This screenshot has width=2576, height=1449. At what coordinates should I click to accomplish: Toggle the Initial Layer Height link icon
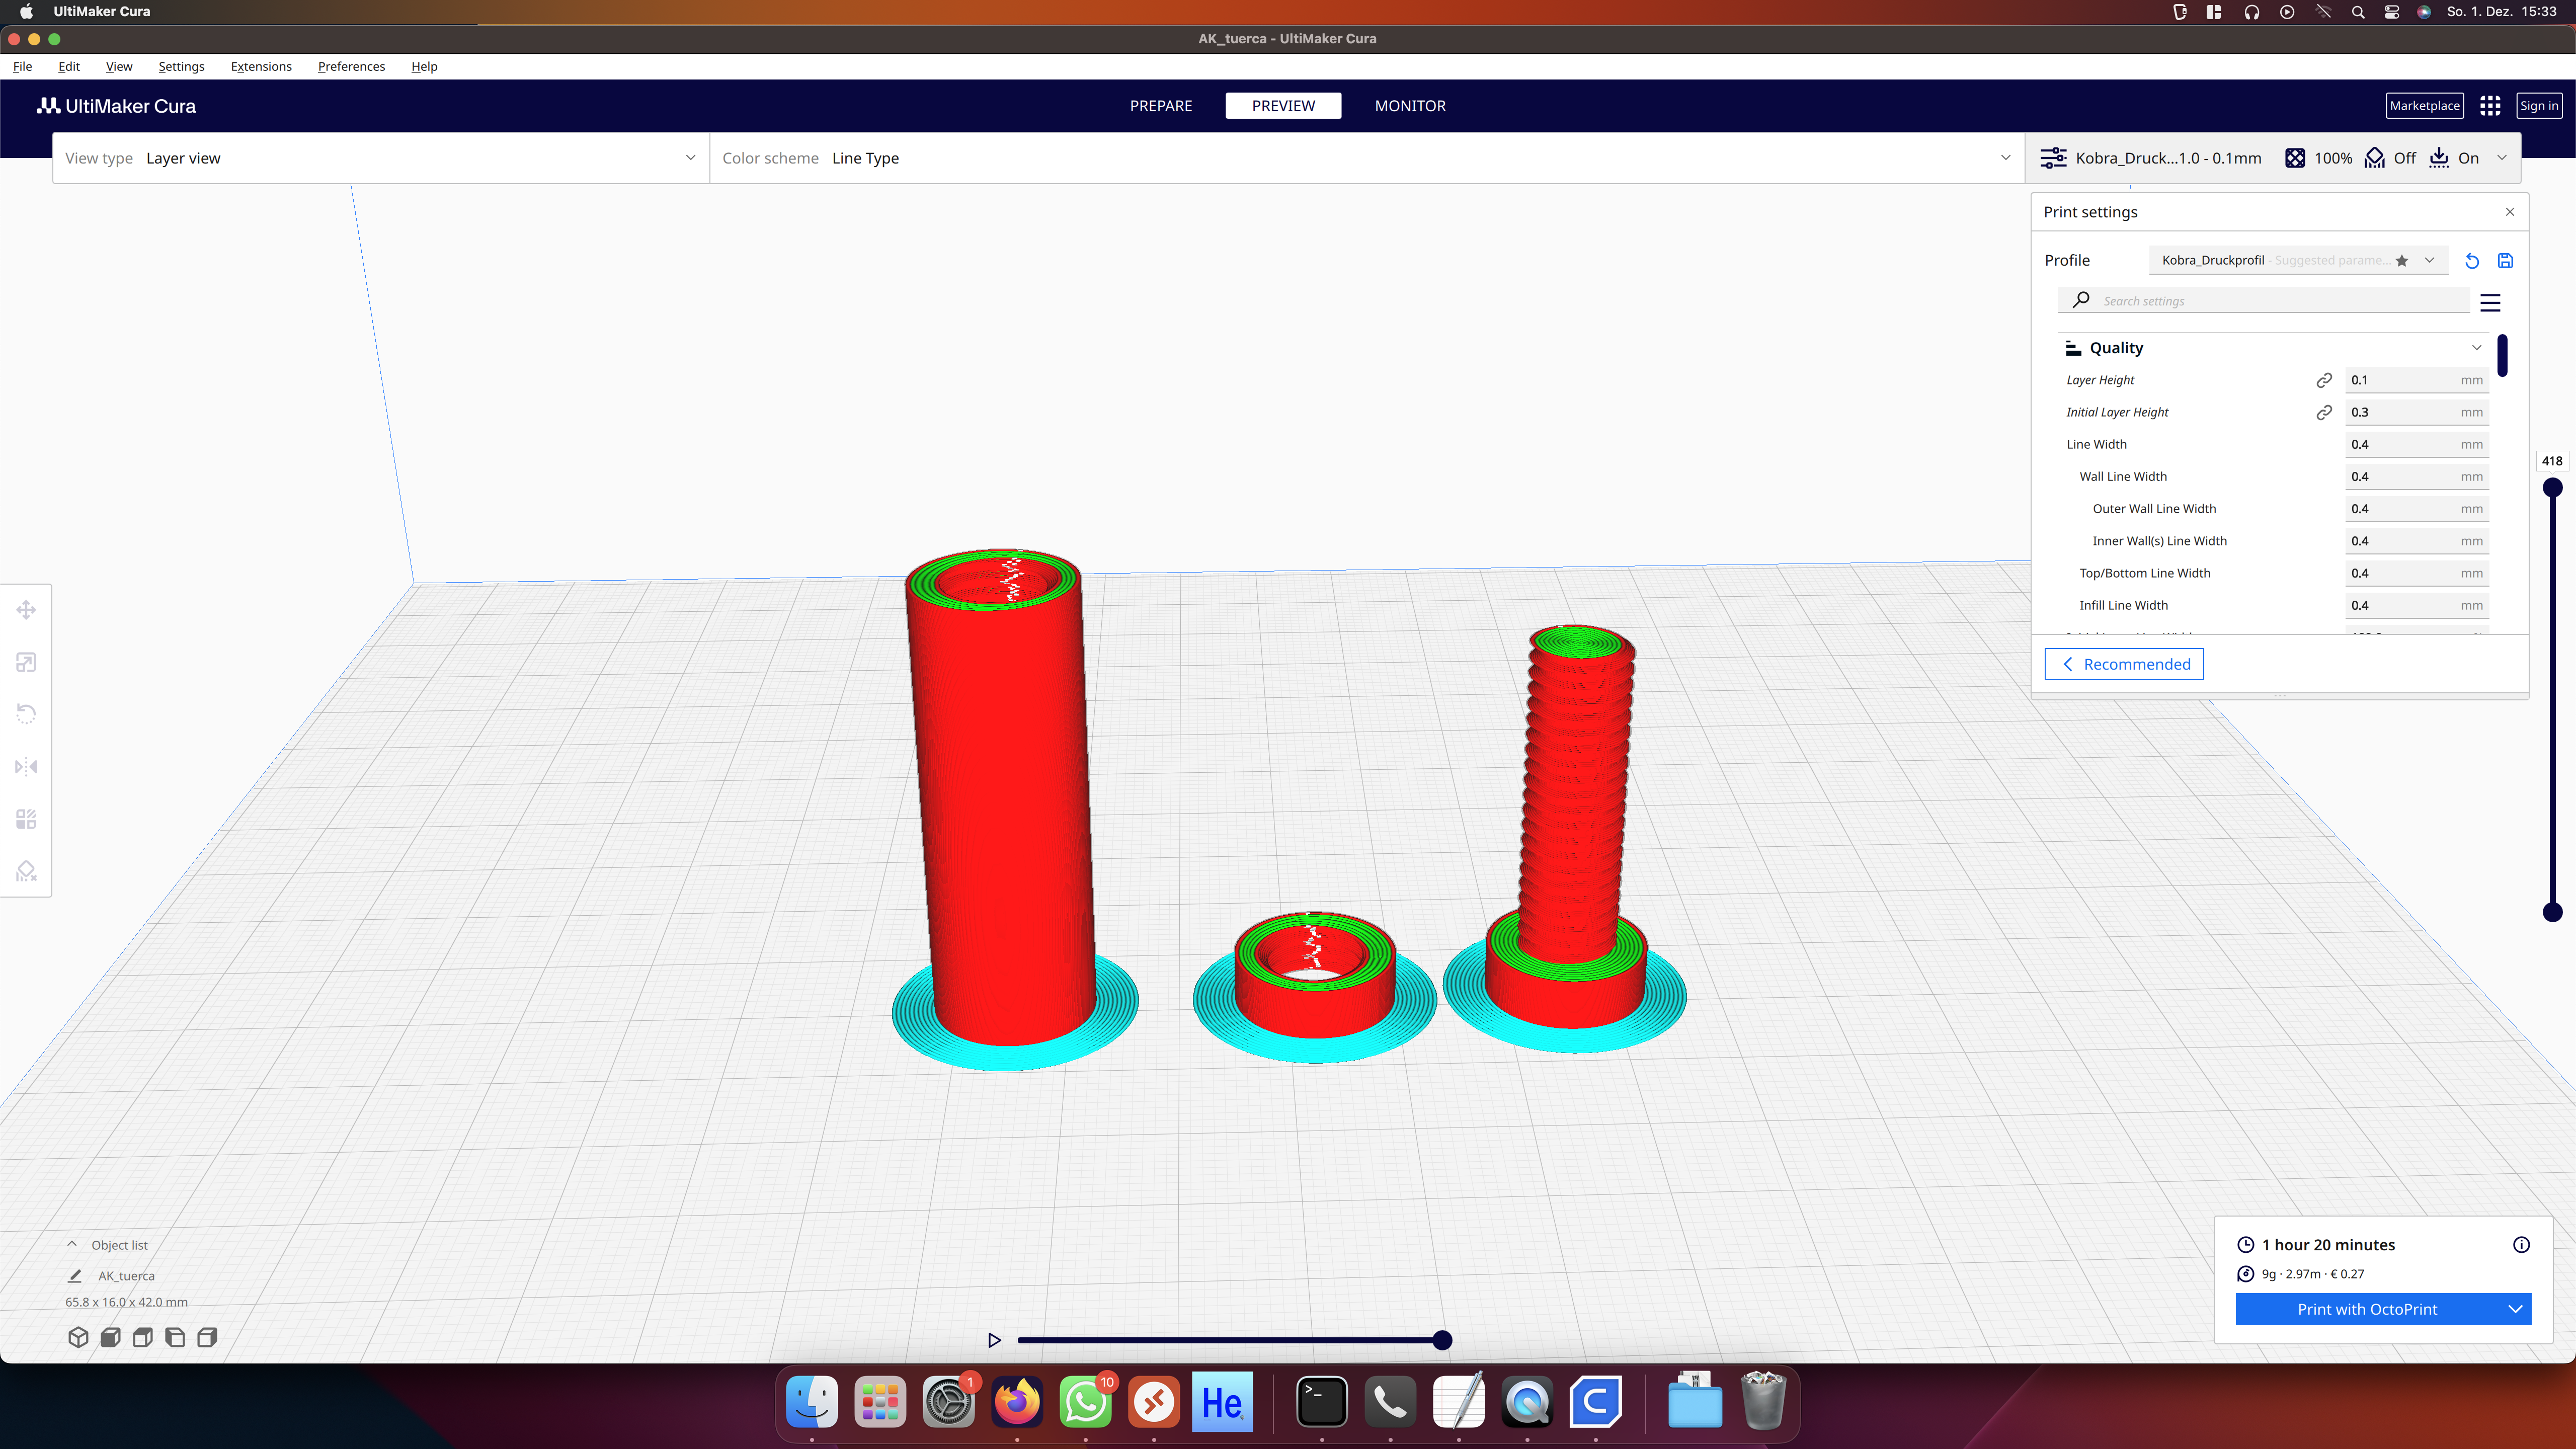click(2324, 412)
